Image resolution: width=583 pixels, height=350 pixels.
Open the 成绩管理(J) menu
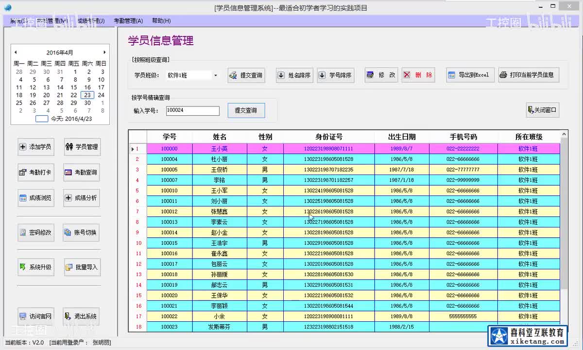(91, 21)
